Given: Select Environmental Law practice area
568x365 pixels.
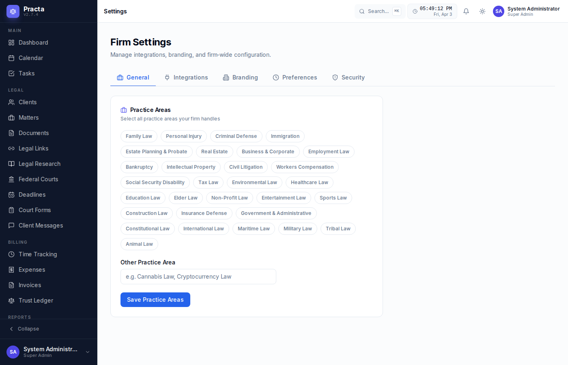Looking at the screenshot, I should click(254, 182).
